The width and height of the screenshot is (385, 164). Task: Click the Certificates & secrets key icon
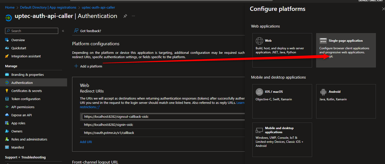pyautogui.click(x=7, y=91)
